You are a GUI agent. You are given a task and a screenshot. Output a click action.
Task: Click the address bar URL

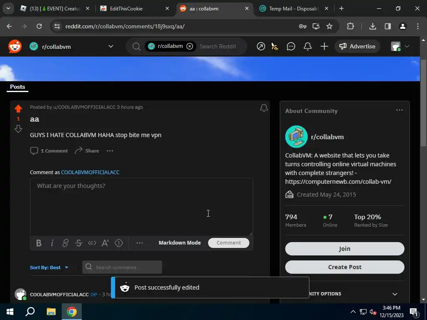[x=125, y=26]
